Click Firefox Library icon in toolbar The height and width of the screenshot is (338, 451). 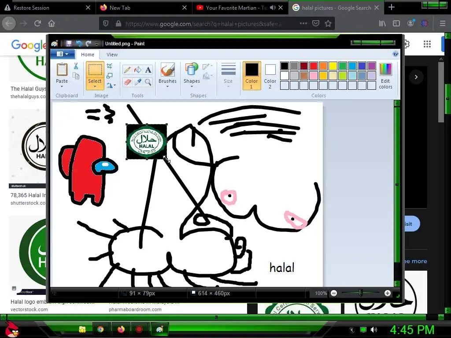pos(382,24)
